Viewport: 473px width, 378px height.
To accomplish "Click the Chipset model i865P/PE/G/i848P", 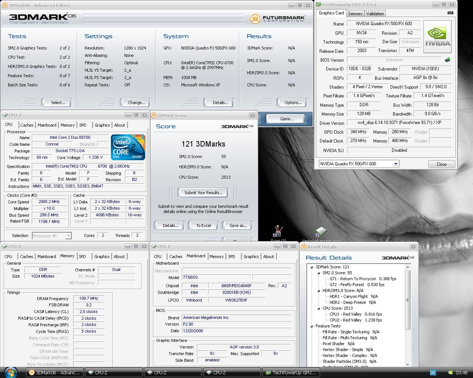I will 236,286.
